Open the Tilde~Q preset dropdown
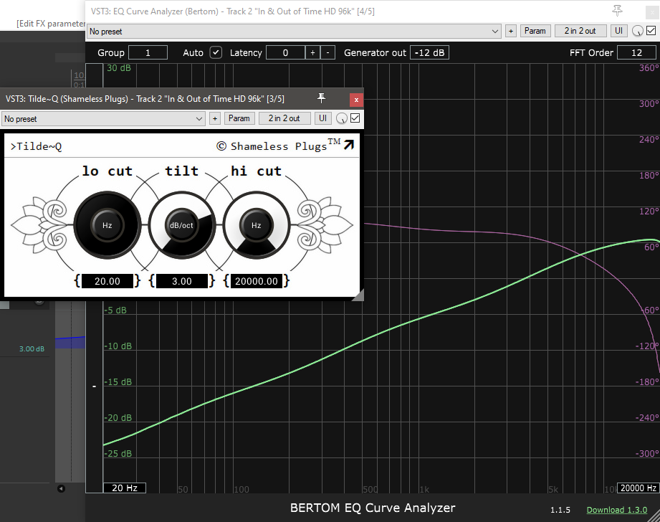Image resolution: width=660 pixels, height=522 pixels. coord(103,119)
